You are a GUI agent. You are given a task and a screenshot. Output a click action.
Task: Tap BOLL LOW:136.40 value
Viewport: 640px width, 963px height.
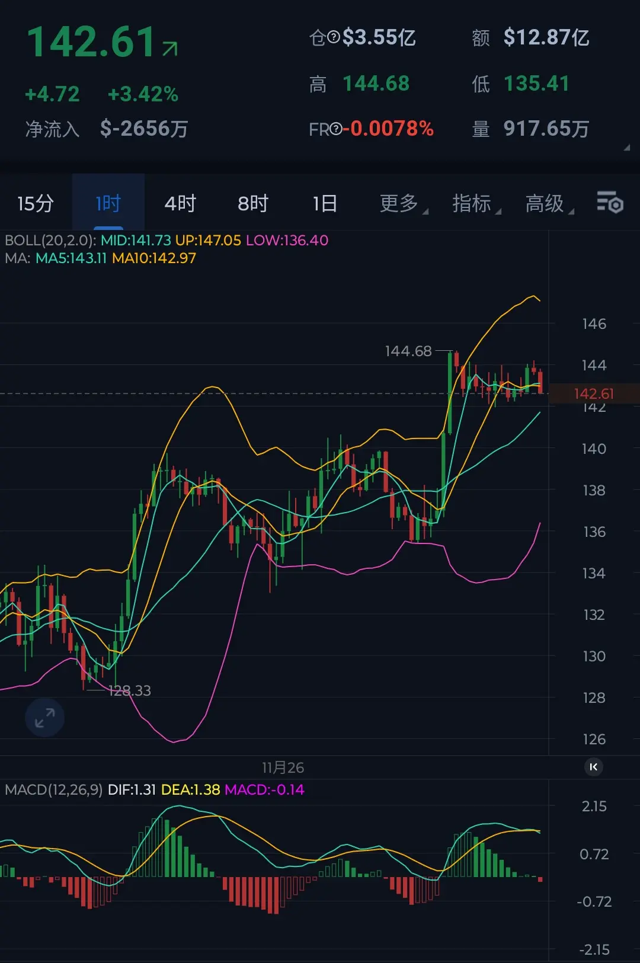tap(287, 240)
